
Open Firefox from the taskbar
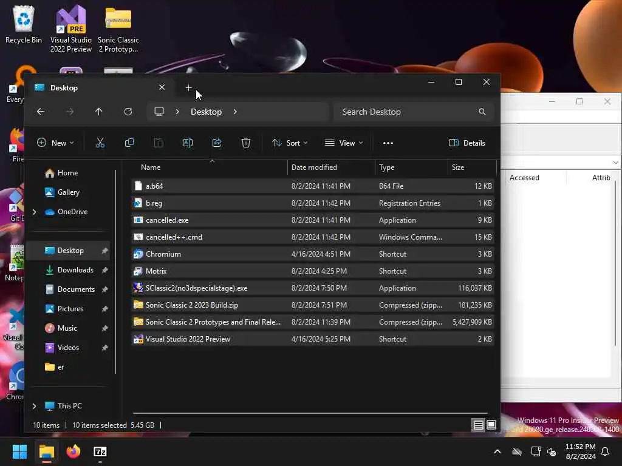73,451
